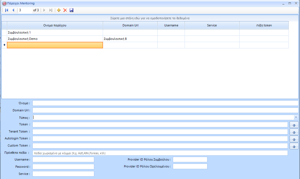This screenshot has width=300, height=179.
Task: Click into the Πρόσθετα πεδία input field
Action: click(160, 153)
